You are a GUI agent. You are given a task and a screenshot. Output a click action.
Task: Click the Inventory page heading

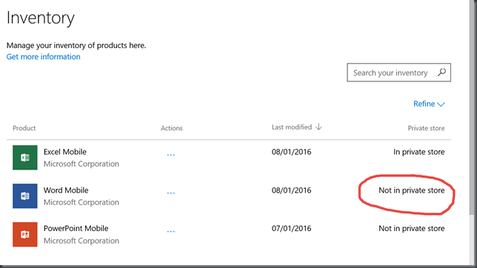pos(41,18)
